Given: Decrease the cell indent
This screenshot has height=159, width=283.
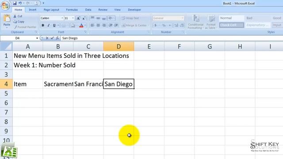Looking at the screenshot, I should (110, 26).
